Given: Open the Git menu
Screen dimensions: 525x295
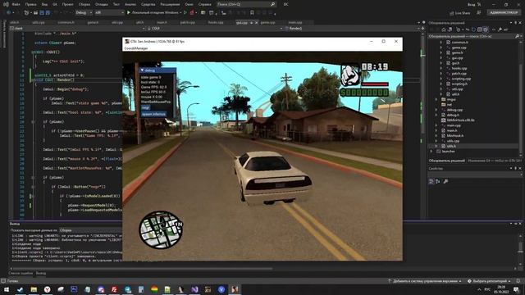Looking at the screenshot, I should tap(55, 4).
